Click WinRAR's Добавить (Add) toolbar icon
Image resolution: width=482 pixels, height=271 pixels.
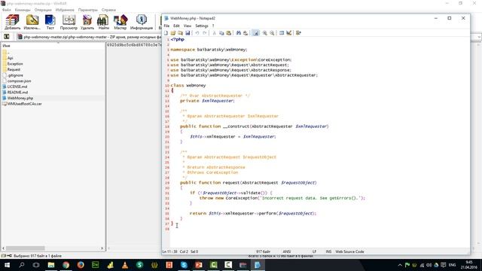coord(12,22)
